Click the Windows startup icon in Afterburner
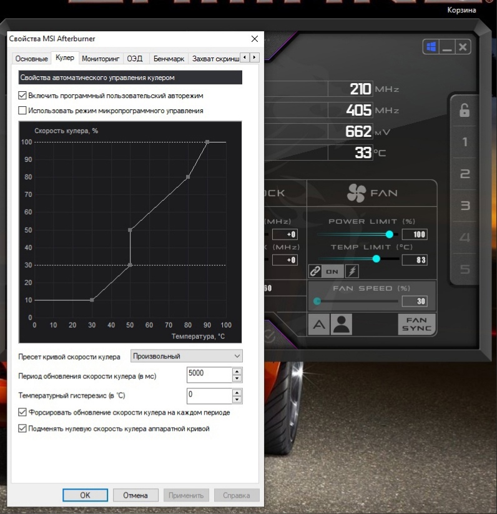Screen dimensions: 497x514 [431, 47]
